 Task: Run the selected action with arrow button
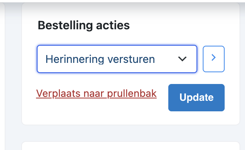214,59
